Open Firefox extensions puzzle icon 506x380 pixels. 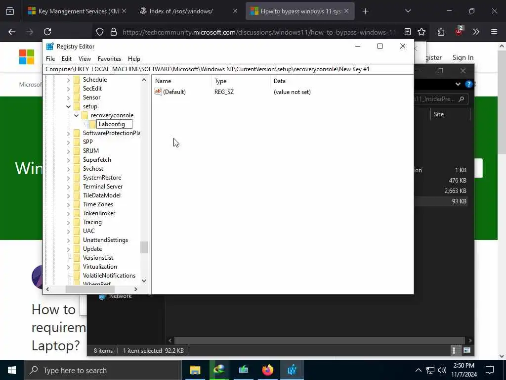click(441, 32)
